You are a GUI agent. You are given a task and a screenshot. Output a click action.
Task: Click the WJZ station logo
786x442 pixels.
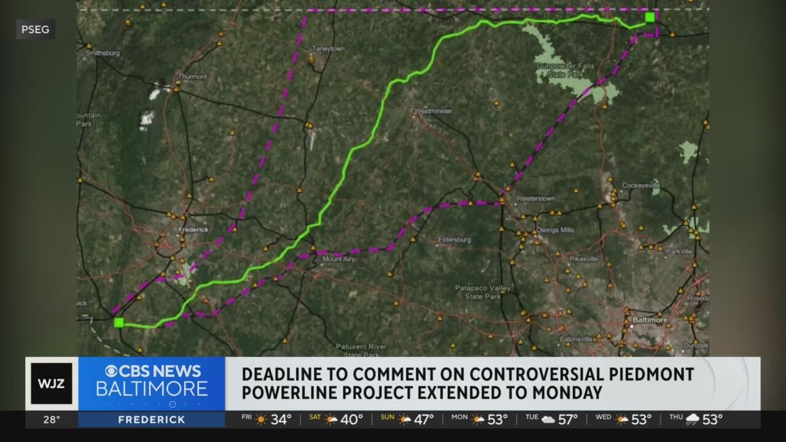(x=52, y=384)
